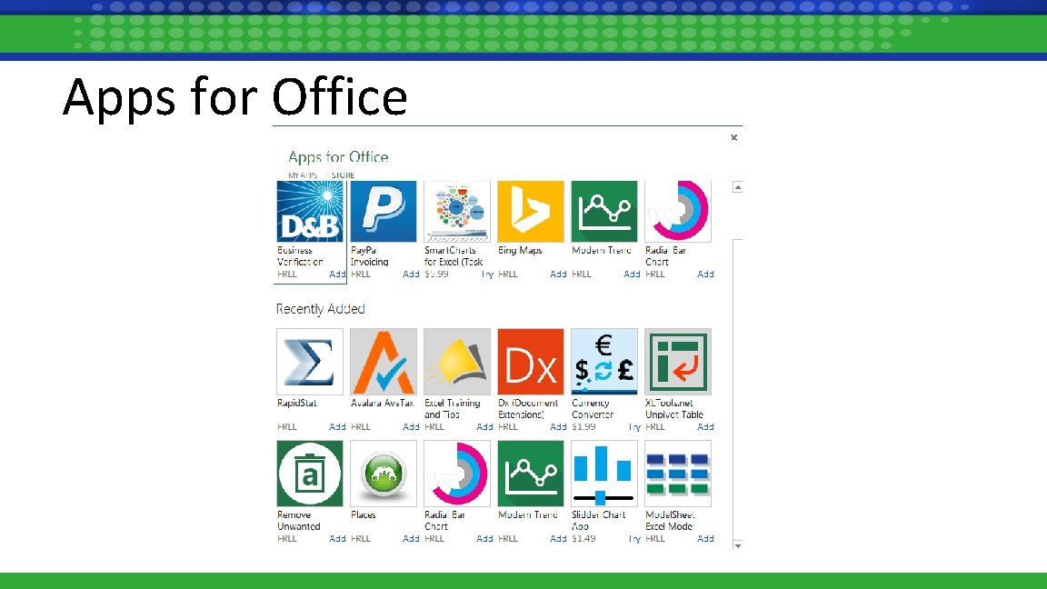Add the Places app
Image resolution: width=1047 pixels, height=589 pixels.
411,538
